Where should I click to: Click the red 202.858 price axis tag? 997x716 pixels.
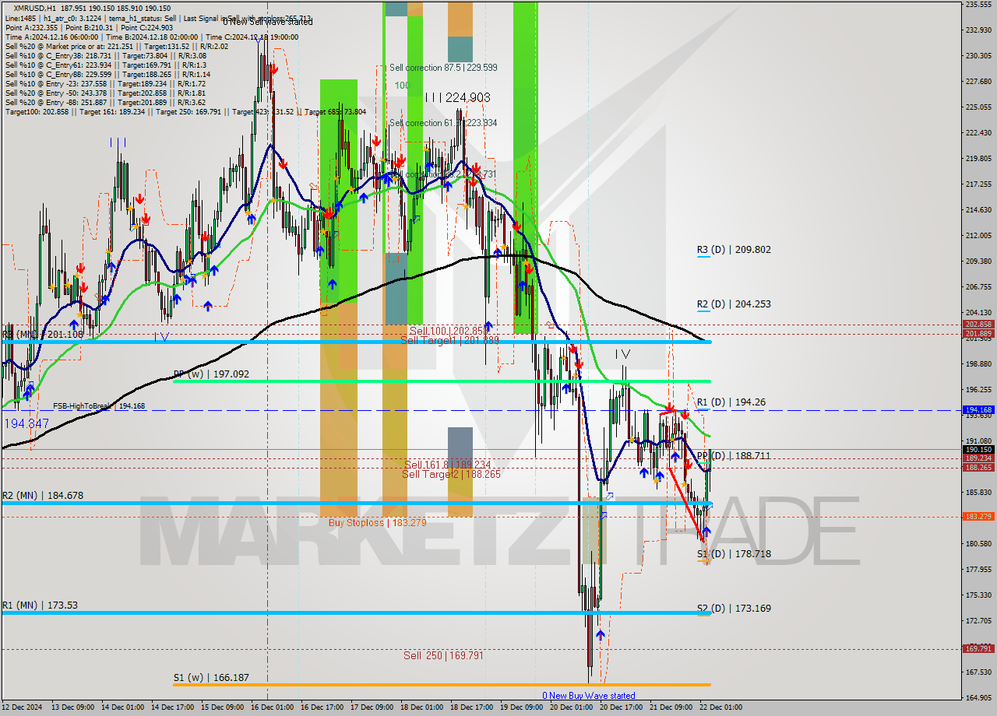coord(978,325)
